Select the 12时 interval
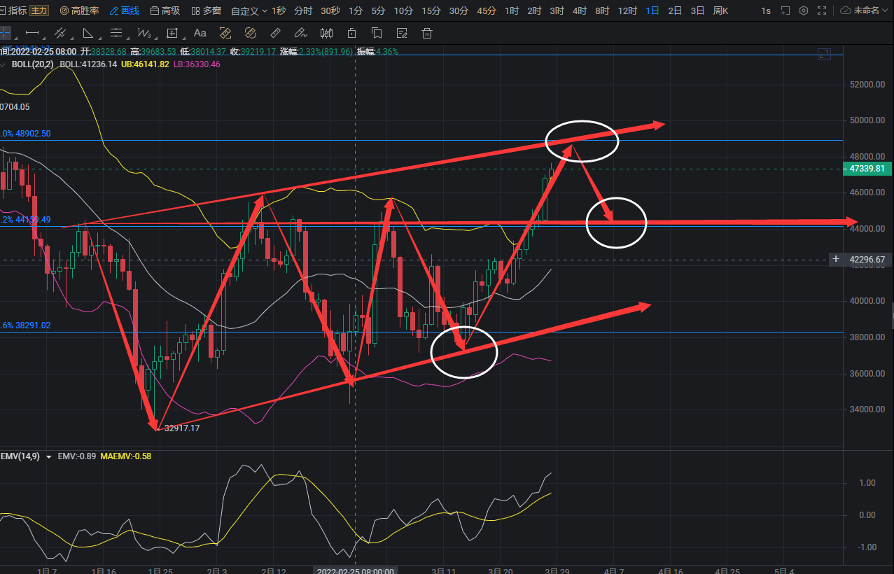 click(x=627, y=10)
